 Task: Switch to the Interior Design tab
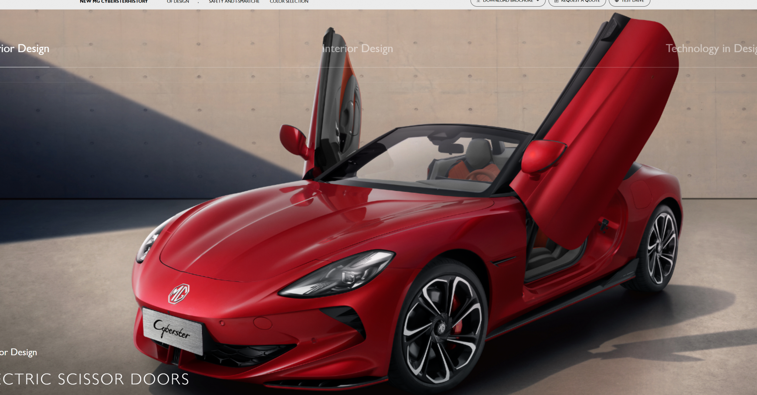(357, 48)
